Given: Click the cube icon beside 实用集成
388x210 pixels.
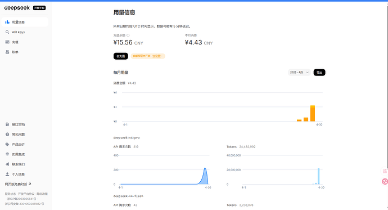Looking at the screenshot, I should point(7,154).
